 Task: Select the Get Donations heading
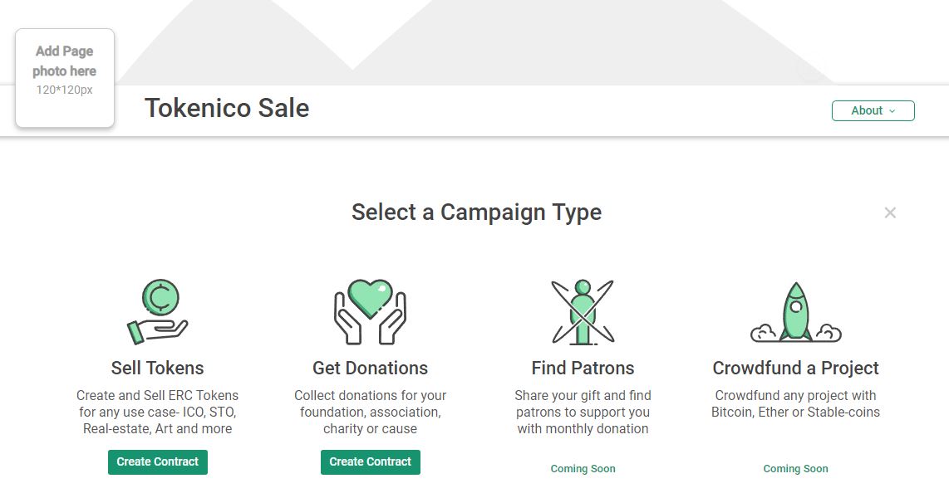pyautogui.click(x=370, y=368)
